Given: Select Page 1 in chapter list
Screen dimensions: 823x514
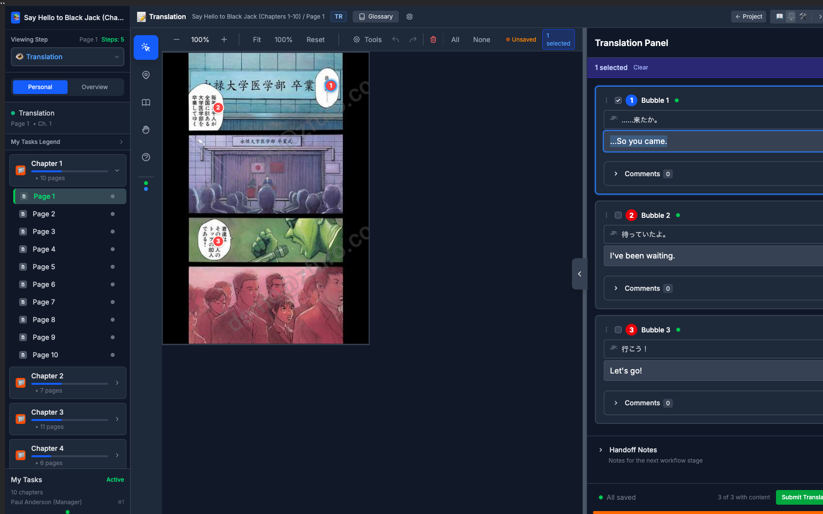Looking at the screenshot, I should [70, 196].
